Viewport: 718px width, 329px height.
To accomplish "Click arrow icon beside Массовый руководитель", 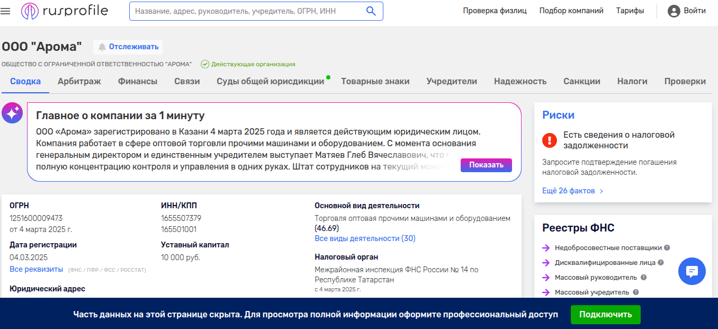I will point(546,277).
